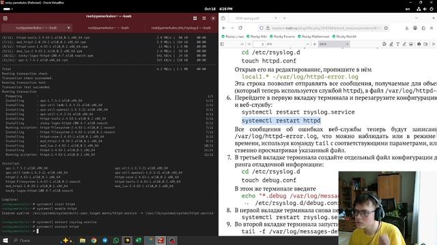
Task: Zoom in the PDF
Action: point(315,44)
